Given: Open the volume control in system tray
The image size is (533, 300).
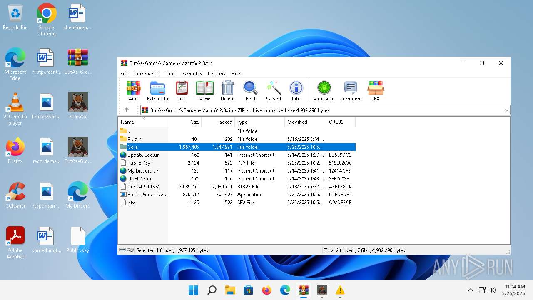Looking at the screenshot, I should point(492,290).
